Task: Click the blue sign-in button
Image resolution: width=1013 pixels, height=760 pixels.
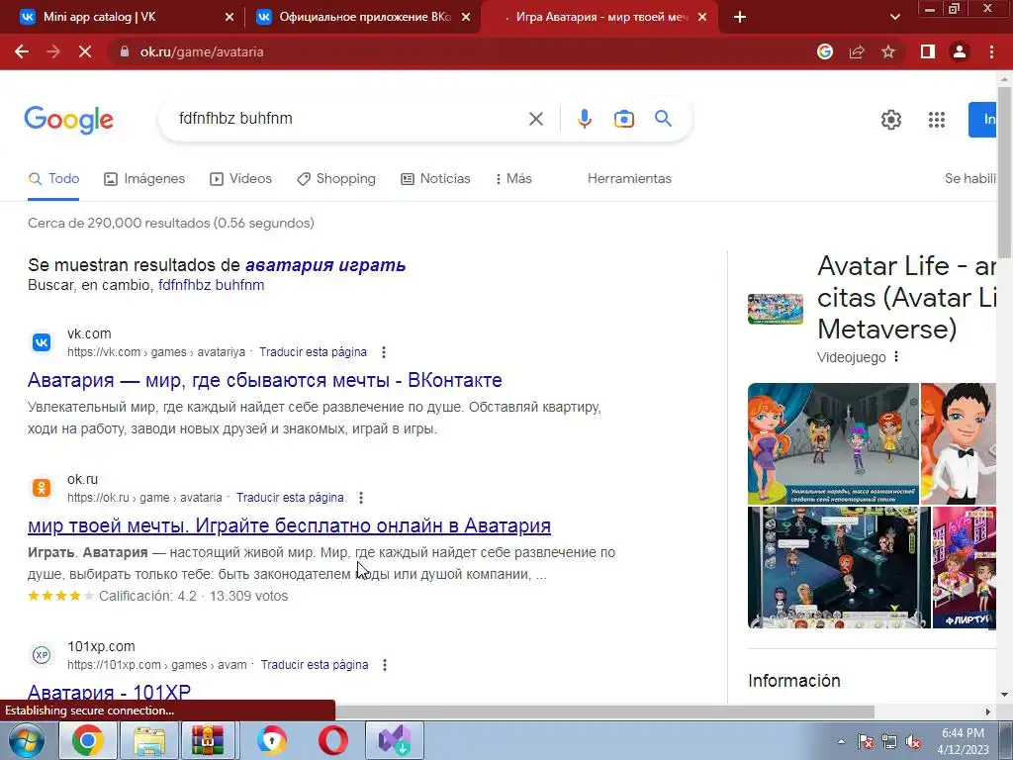Action: 982,120
